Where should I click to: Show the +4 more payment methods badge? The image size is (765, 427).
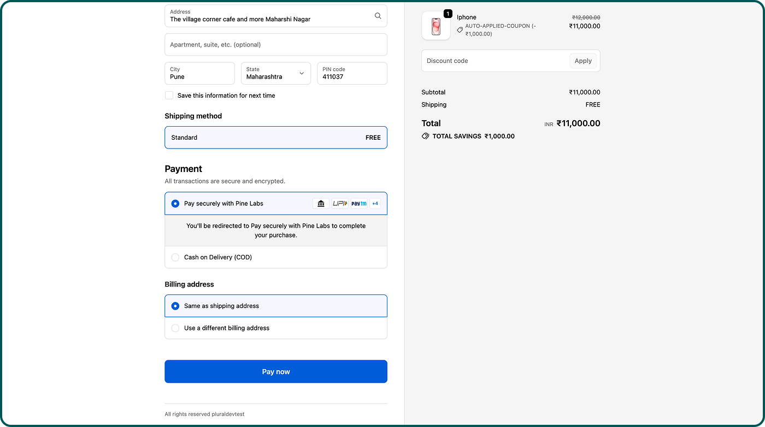375,204
